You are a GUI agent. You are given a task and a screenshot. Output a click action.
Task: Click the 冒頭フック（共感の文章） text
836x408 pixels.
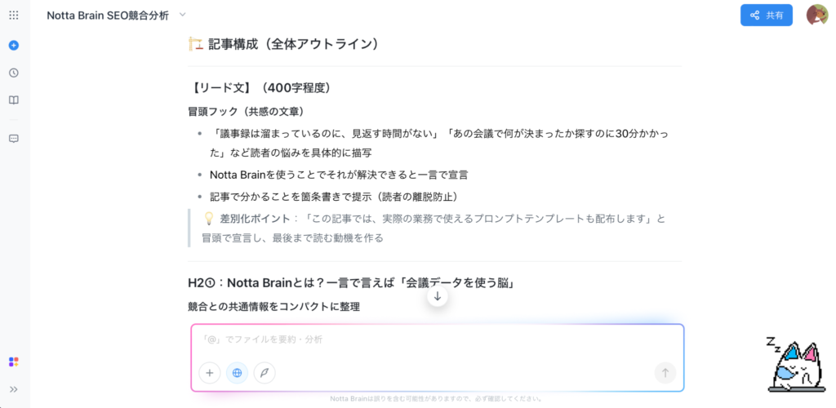point(246,111)
